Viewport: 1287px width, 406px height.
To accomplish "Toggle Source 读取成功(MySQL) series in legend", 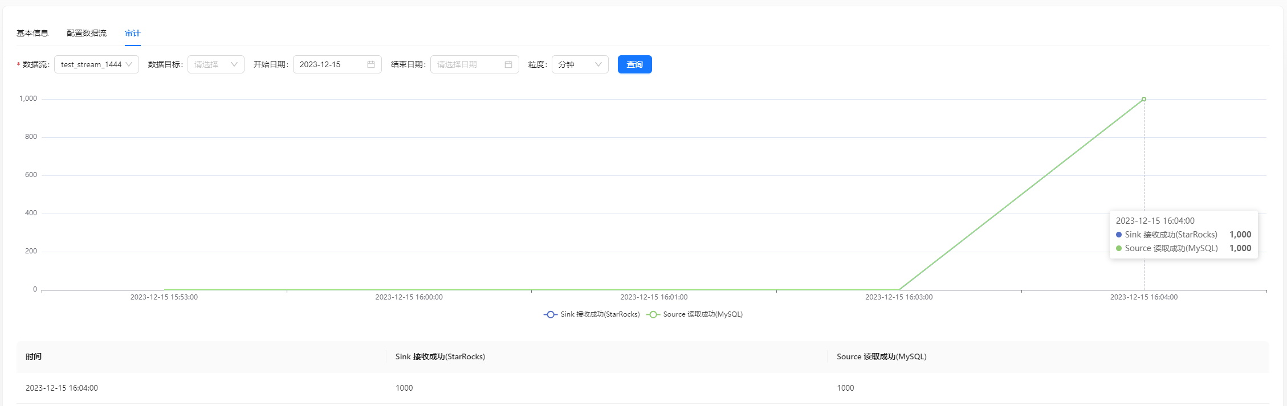I will tap(702, 314).
